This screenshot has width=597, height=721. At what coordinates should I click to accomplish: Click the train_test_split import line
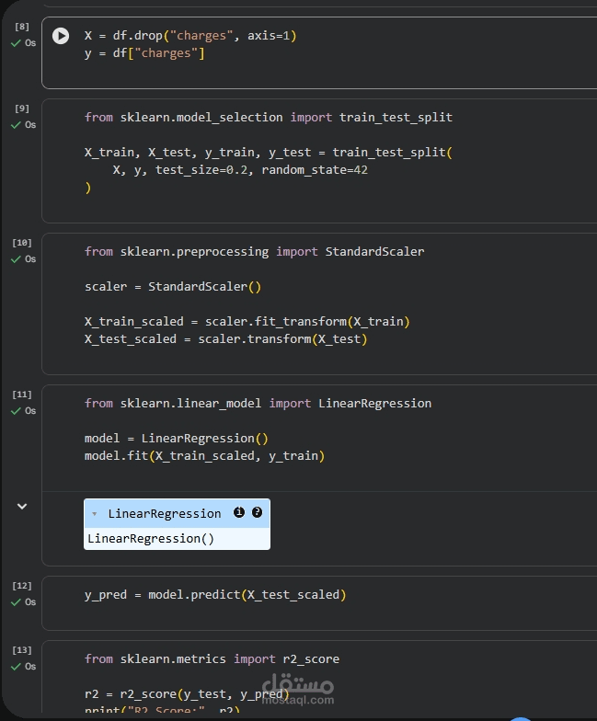coord(269,118)
